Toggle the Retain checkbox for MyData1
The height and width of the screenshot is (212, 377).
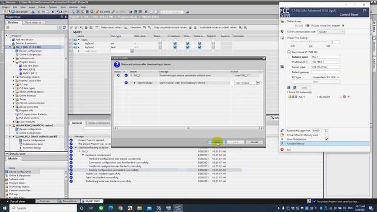pyautogui.click(x=160, y=44)
